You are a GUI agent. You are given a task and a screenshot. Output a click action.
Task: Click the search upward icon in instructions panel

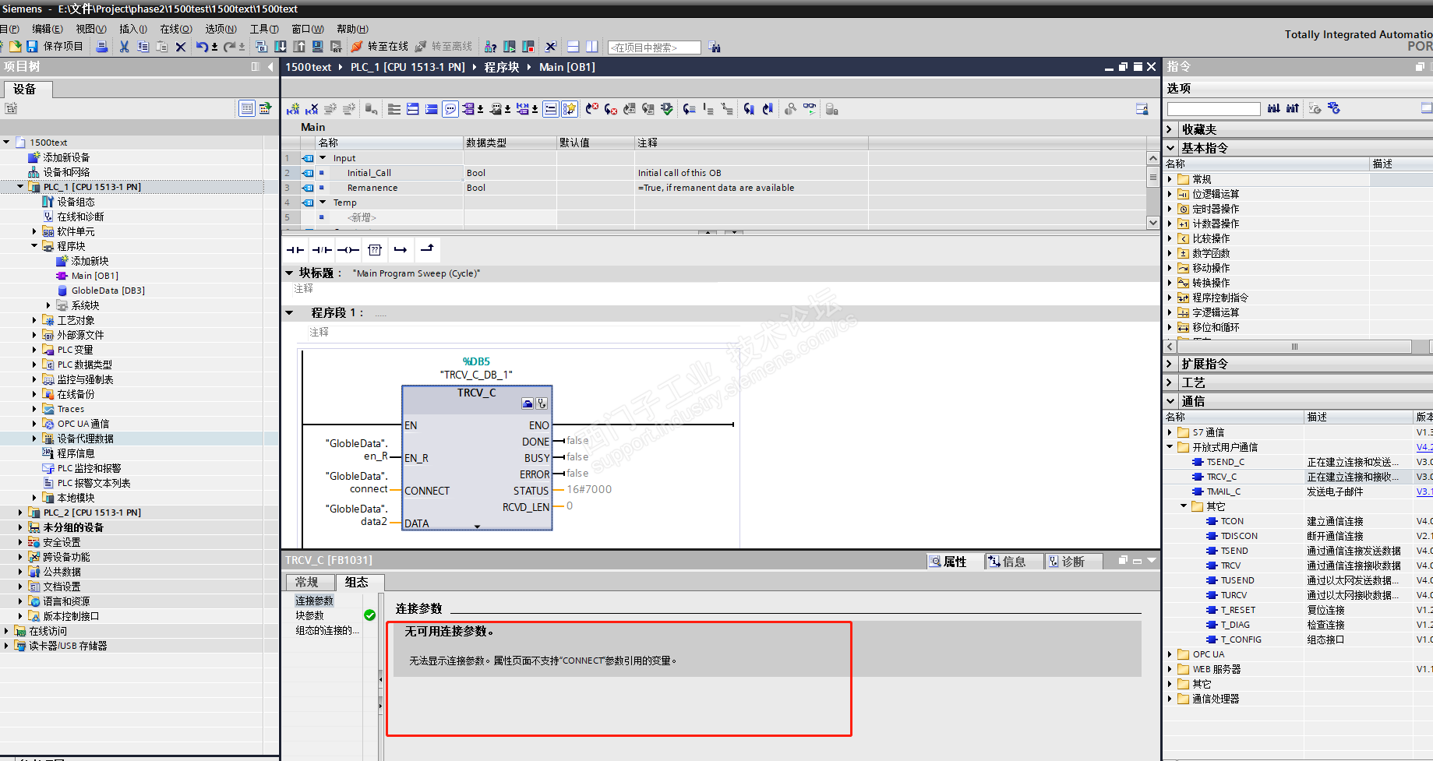tap(1293, 109)
